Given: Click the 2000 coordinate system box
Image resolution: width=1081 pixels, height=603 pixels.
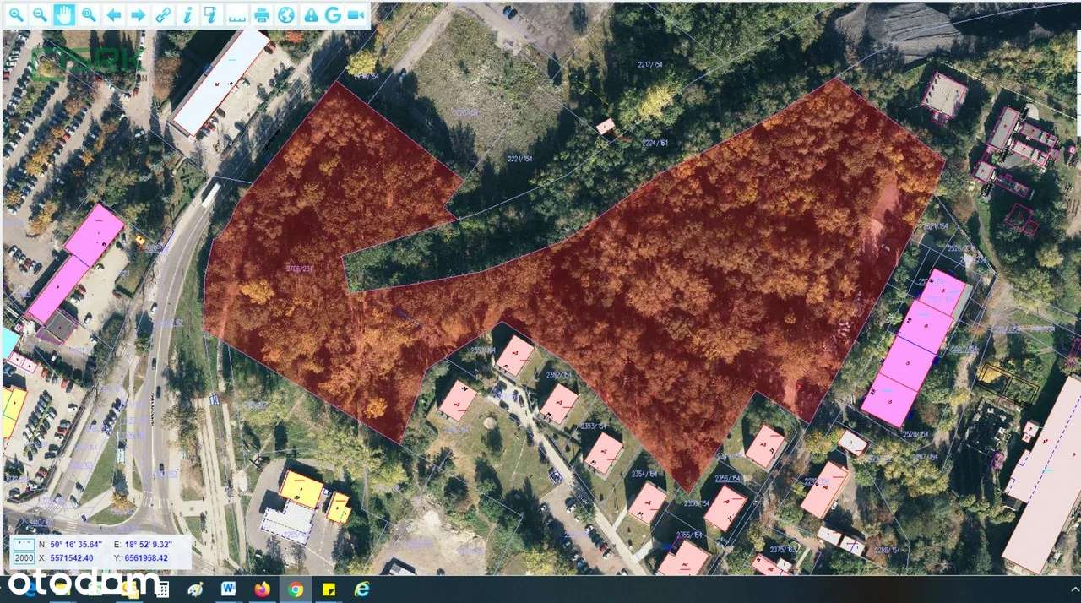Looking at the screenshot, I should tap(24, 557).
